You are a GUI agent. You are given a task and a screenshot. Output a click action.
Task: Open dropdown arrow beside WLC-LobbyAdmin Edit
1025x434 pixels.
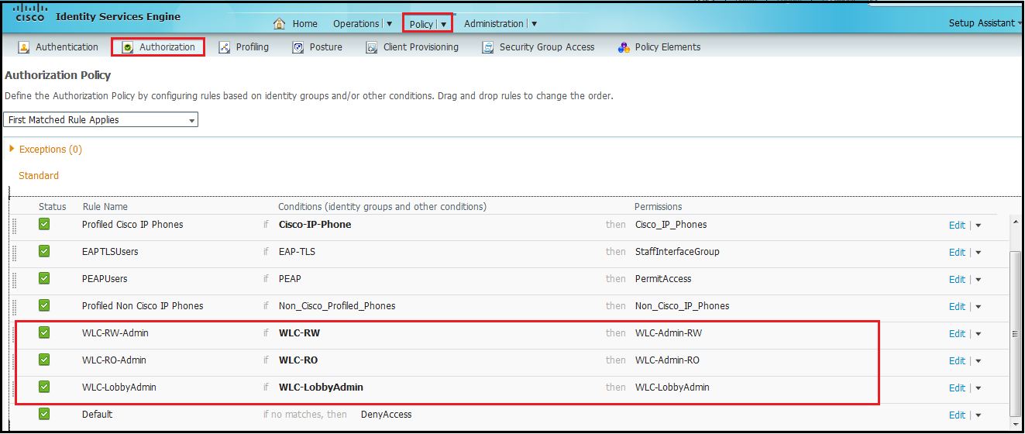(x=979, y=388)
